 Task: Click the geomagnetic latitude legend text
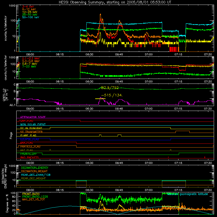(187, 194)
